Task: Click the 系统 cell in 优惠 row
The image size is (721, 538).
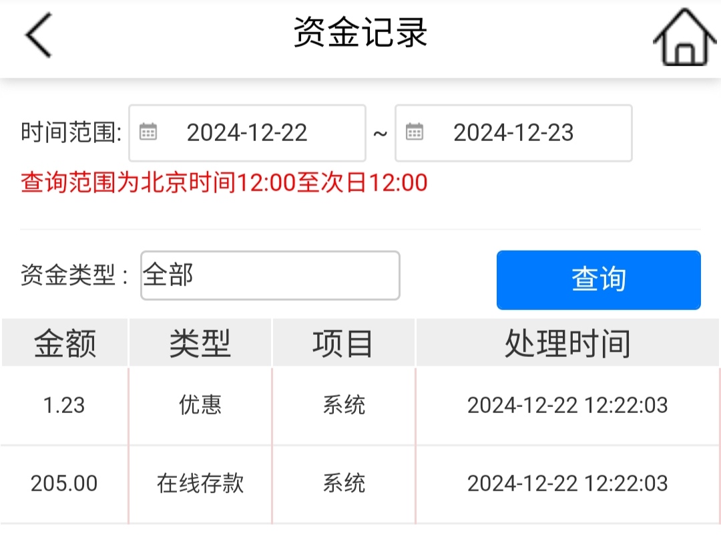Action: [344, 406]
